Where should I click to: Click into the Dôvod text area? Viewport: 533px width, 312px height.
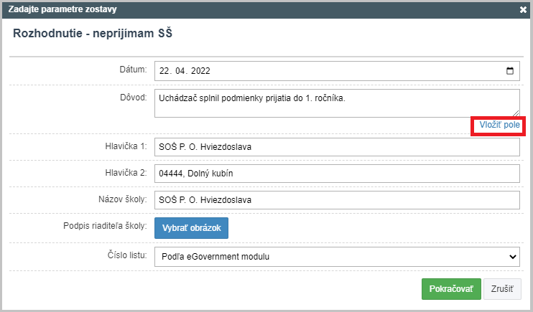coord(337,103)
